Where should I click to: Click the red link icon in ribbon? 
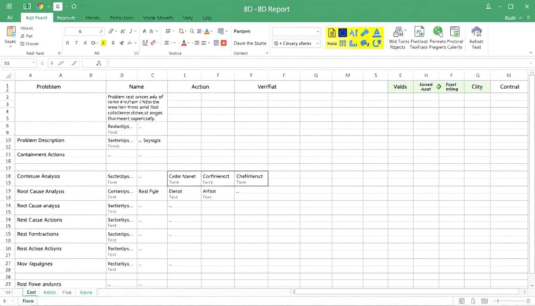click(x=152, y=43)
